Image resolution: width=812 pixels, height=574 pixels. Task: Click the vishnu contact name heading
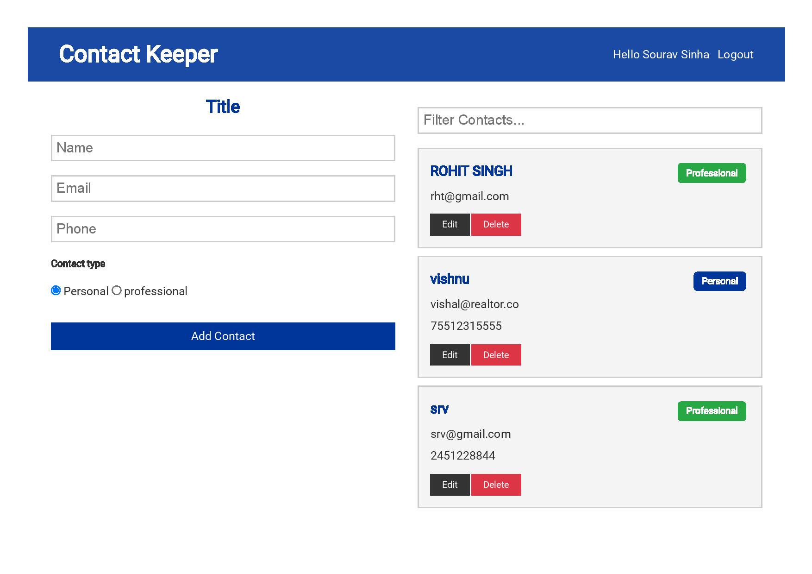point(450,279)
